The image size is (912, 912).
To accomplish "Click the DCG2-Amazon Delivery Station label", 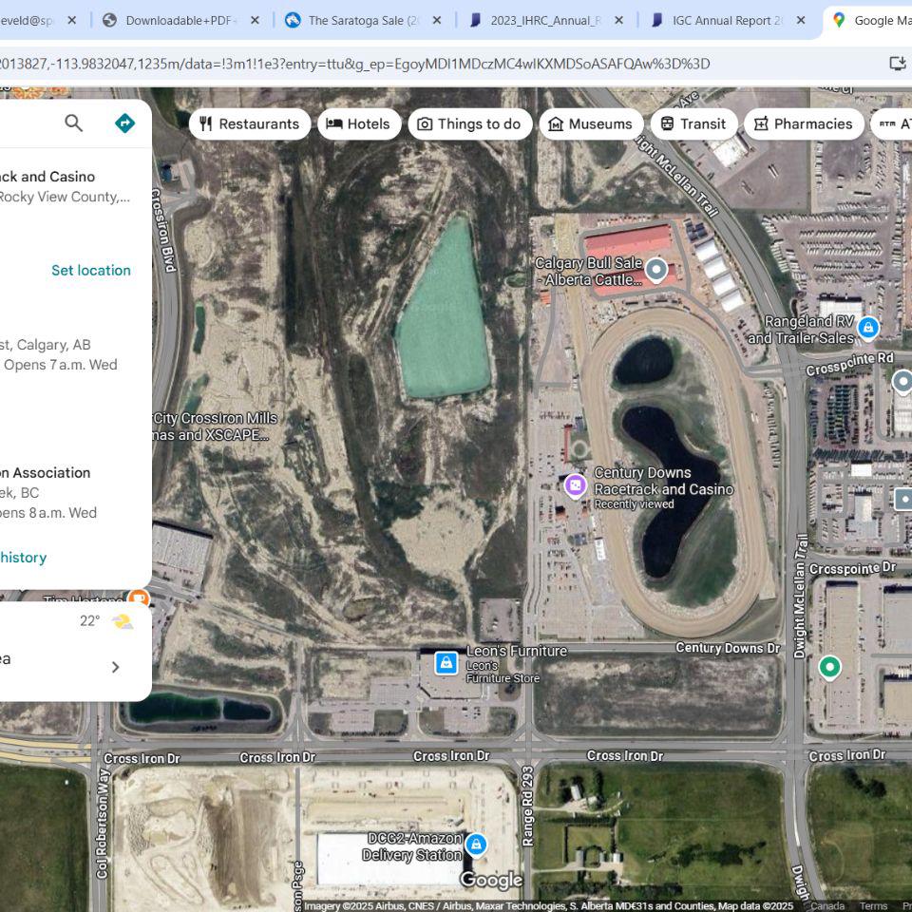I will 412,846.
